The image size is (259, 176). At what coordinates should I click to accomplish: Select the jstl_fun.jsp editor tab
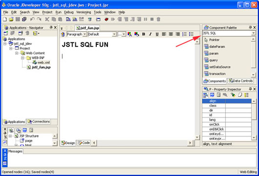pyautogui.click(x=87, y=28)
